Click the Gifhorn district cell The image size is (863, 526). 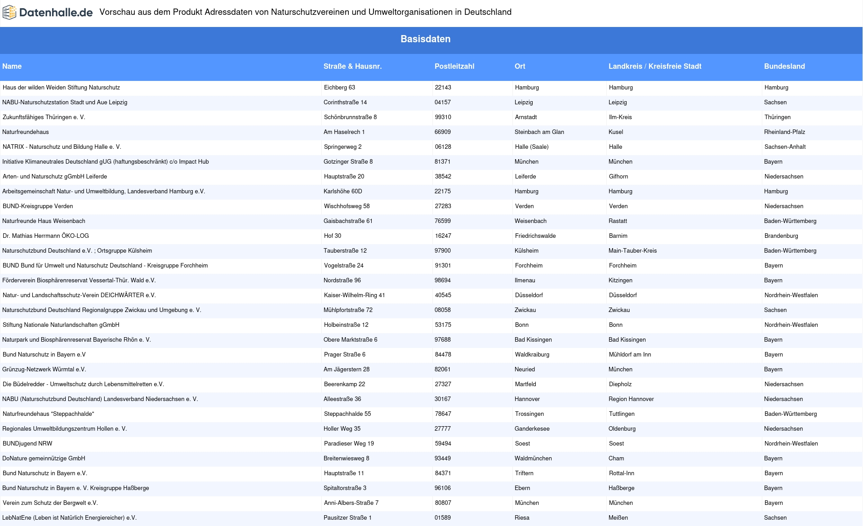[x=618, y=177]
